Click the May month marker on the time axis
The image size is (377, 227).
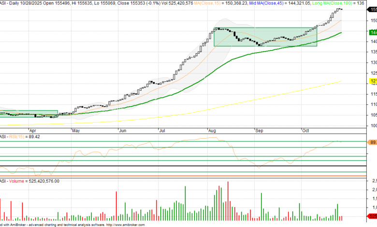[75, 130]
